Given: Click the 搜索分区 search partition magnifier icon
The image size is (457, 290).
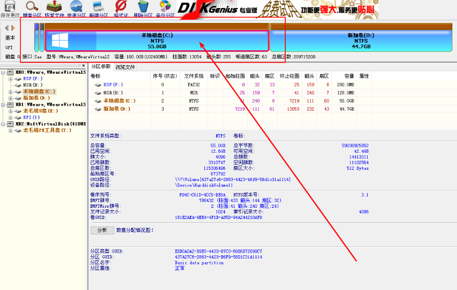Looking at the screenshot, I should (x=32, y=6).
